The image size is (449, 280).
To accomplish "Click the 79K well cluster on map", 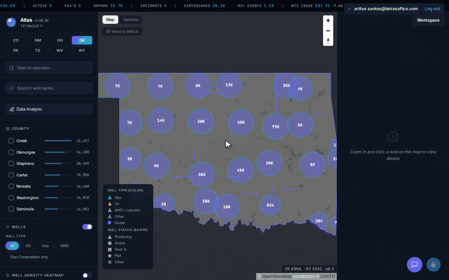I will click(275, 127).
